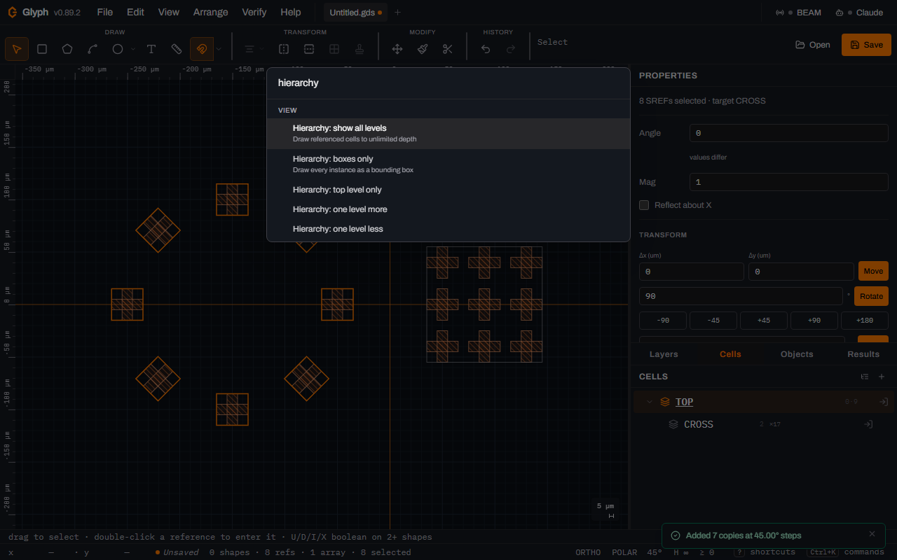Toggle the magnet snap tool
Image resolution: width=897 pixels, height=560 pixels.
(202, 49)
